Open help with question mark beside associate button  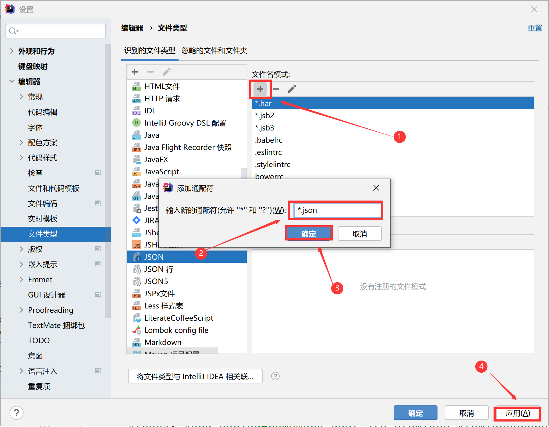tap(275, 376)
